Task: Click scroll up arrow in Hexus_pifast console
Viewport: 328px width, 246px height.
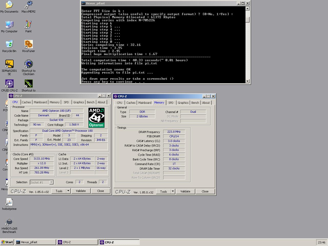Action: tap(247, 8)
